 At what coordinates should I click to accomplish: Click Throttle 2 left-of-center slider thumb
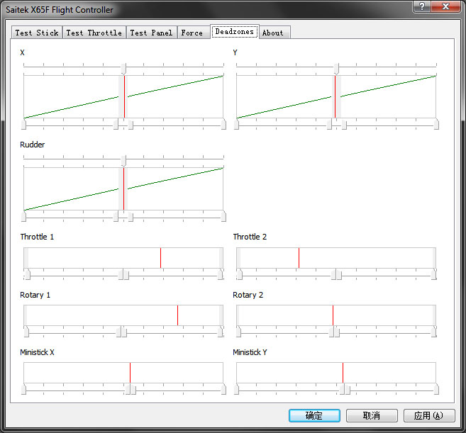click(333, 274)
